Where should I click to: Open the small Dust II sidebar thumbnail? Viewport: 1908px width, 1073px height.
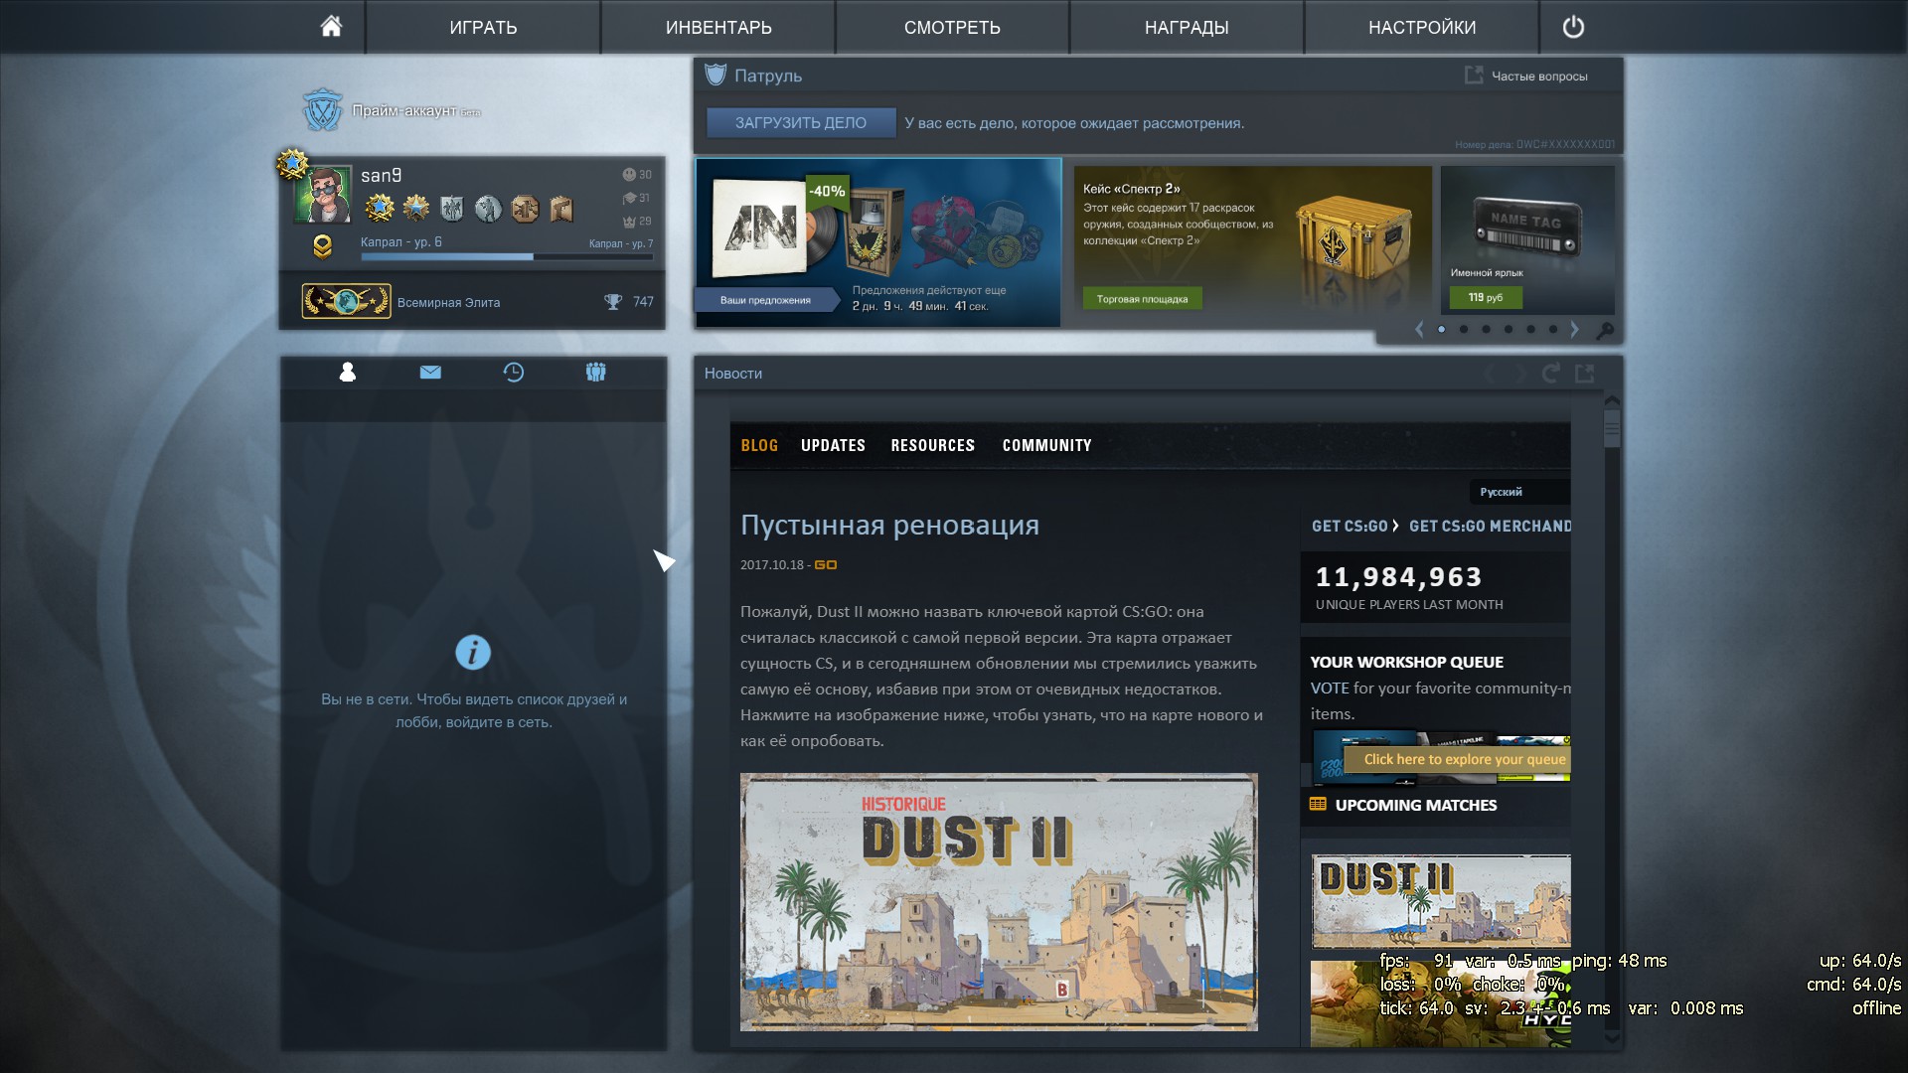pyautogui.click(x=1441, y=901)
